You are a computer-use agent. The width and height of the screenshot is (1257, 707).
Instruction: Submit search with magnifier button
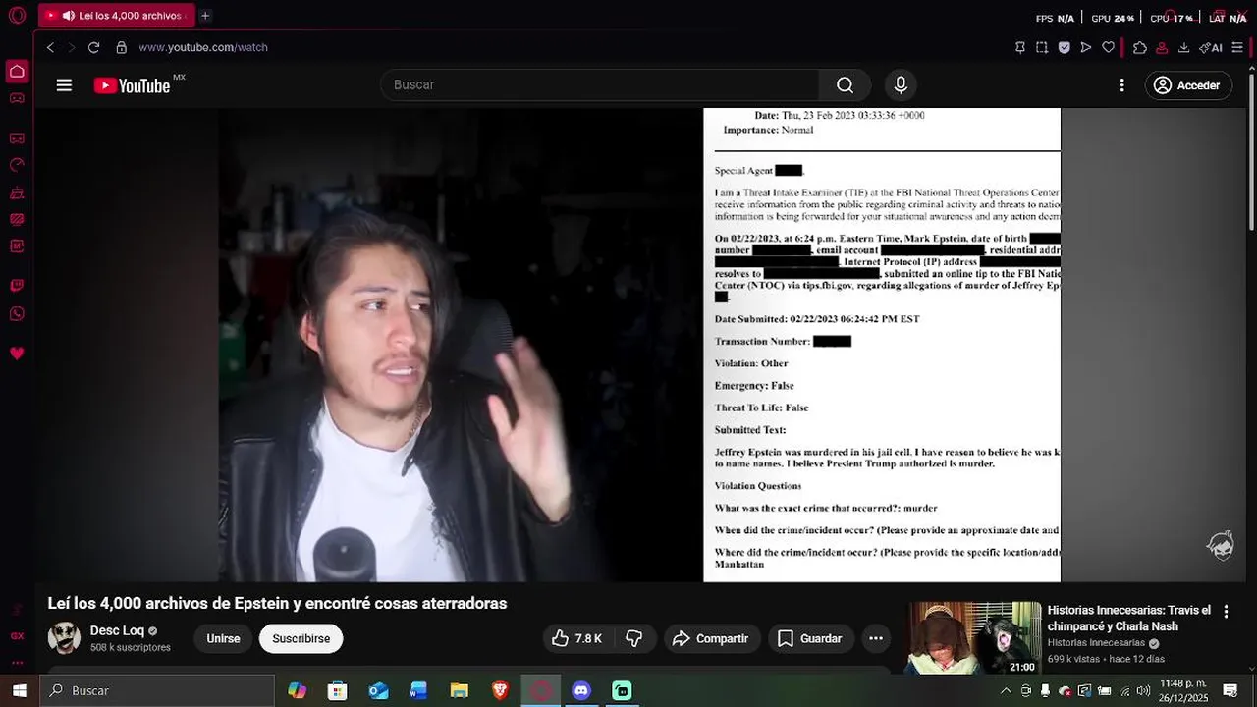click(845, 85)
